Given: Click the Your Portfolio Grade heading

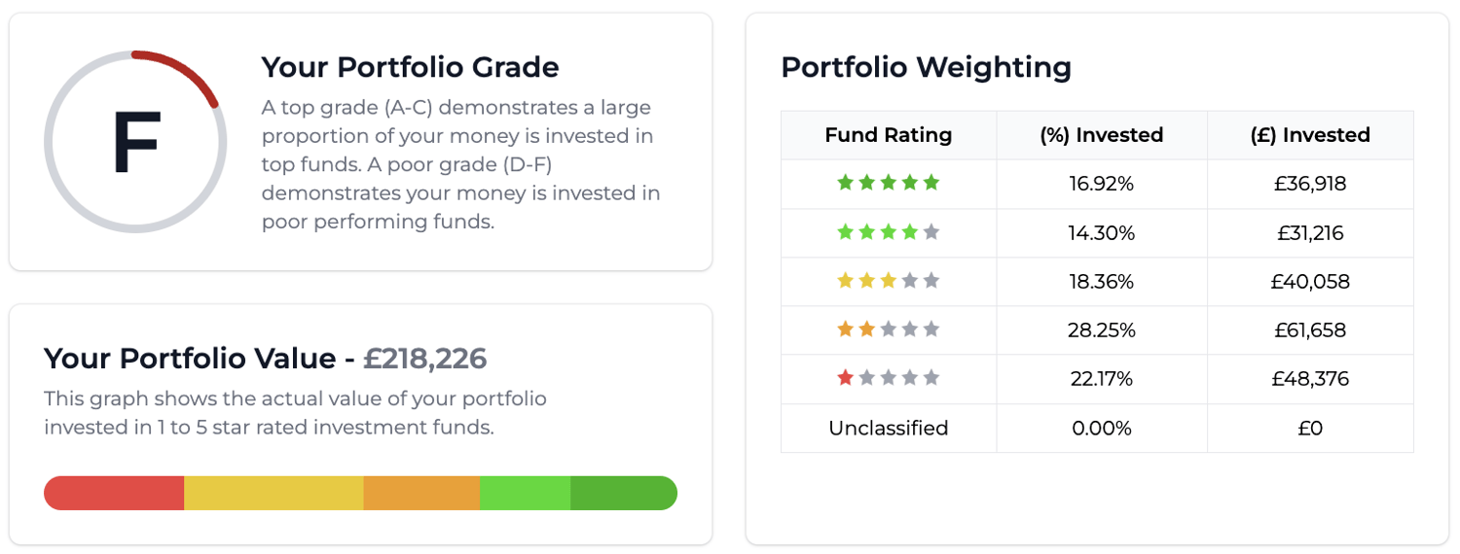Looking at the screenshot, I should (x=410, y=67).
